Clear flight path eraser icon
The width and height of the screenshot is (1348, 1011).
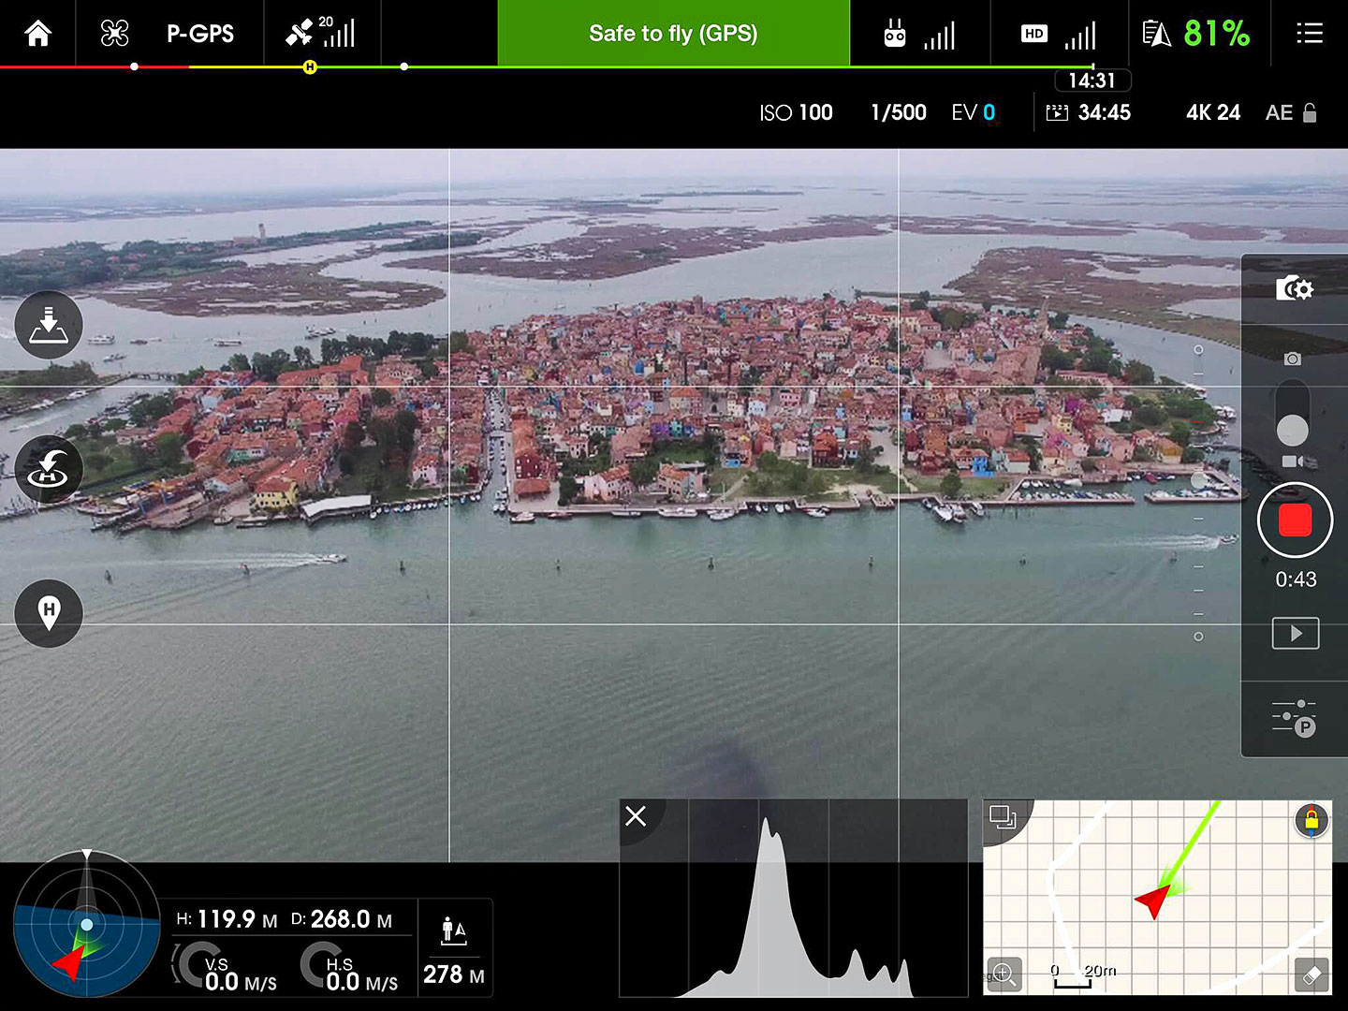click(x=1311, y=974)
